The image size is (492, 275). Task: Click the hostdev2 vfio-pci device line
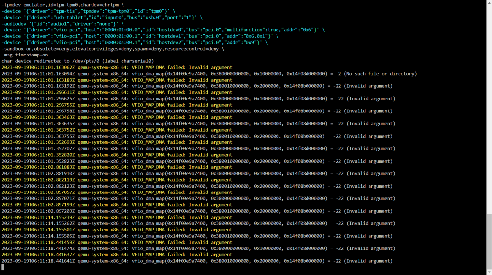click(x=135, y=43)
